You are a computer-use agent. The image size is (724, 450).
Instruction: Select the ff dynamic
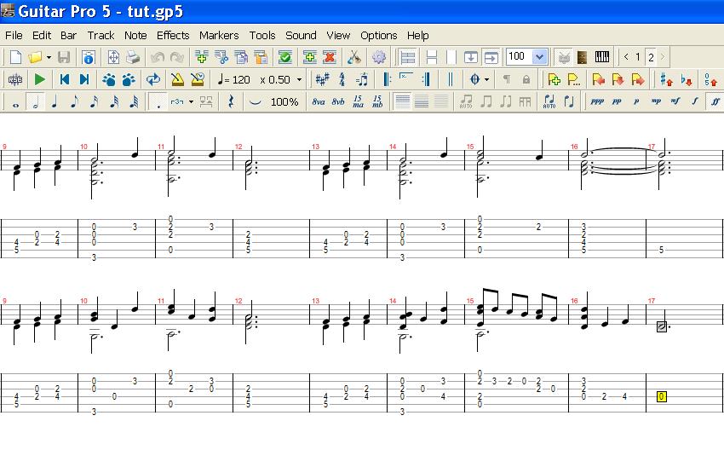point(715,101)
